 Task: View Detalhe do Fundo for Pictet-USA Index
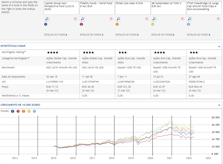(127, 35)
